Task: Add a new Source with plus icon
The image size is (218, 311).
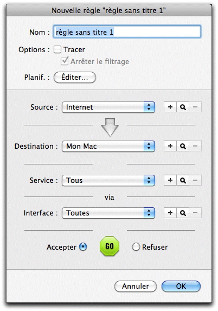Action: coord(170,107)
